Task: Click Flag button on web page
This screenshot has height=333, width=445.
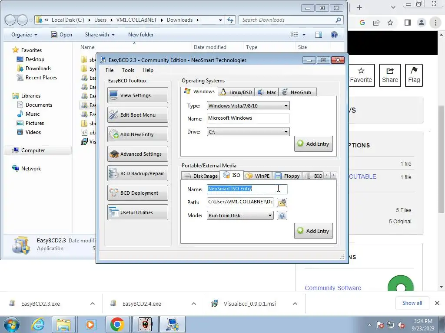Action: (414, 75)
